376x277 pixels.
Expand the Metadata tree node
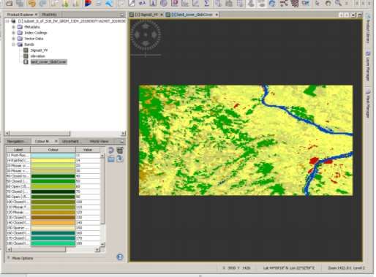click(13, 27)
